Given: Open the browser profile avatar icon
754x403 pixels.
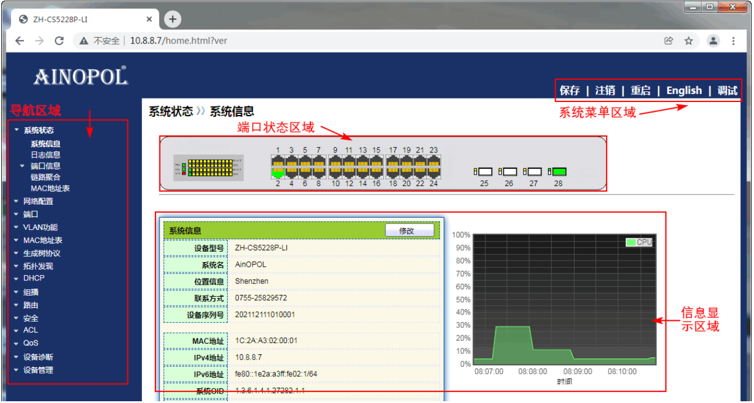Looking at the screenshot, I should (x=713, y=40).
